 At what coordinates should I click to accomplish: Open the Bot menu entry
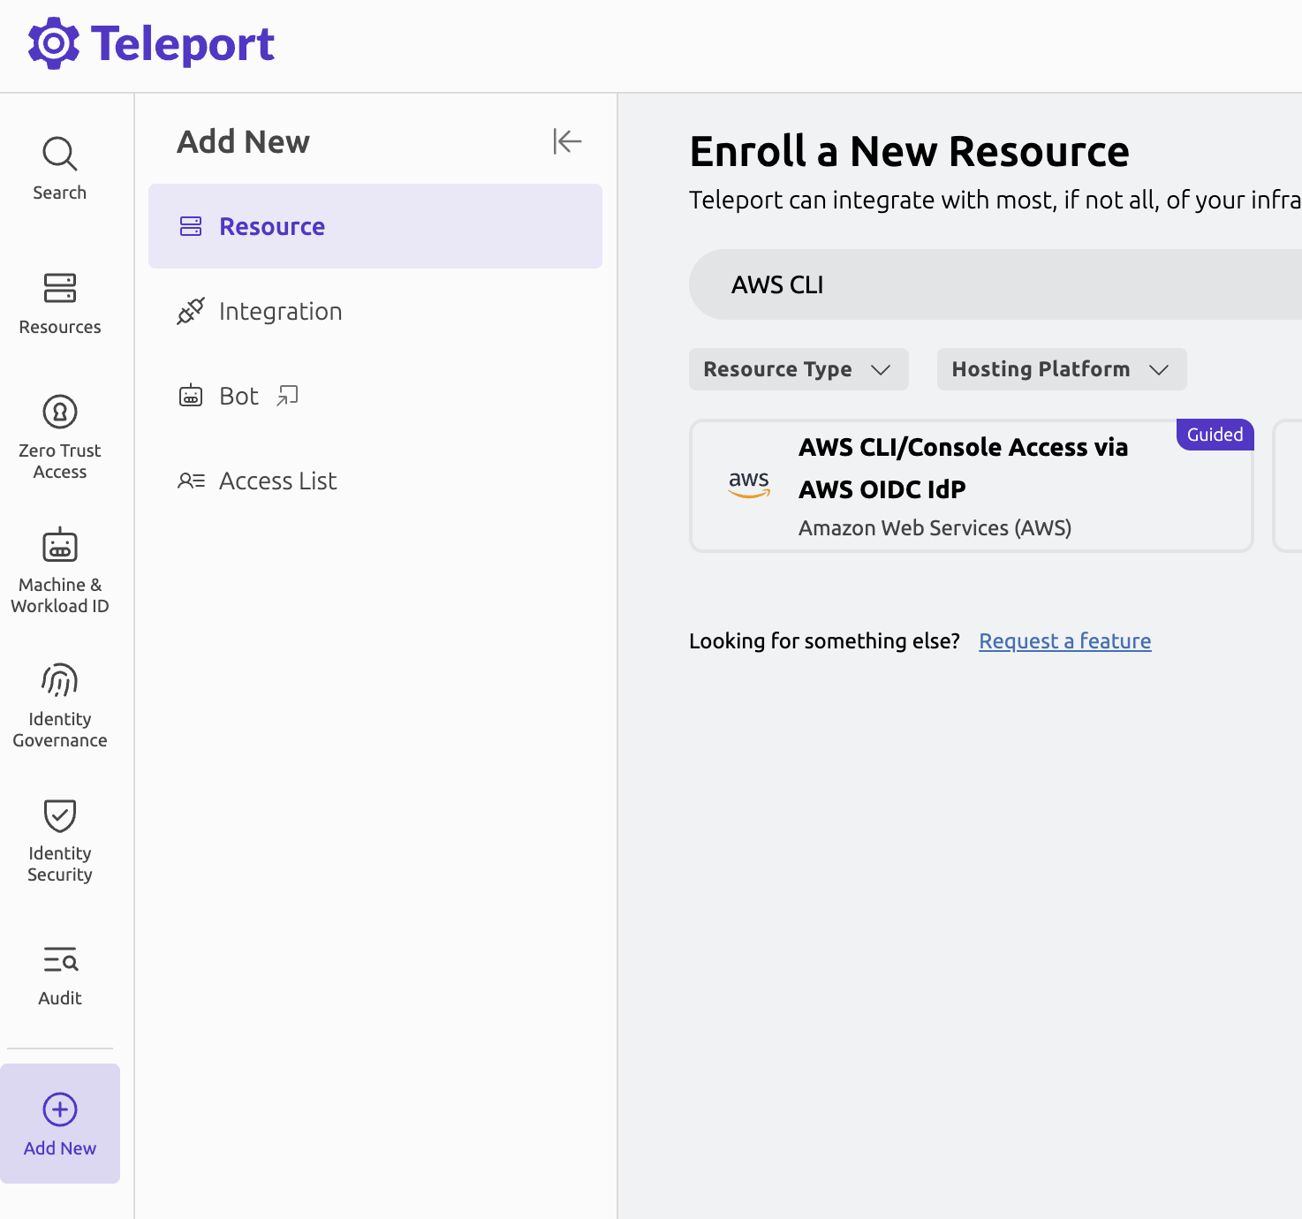238,395
